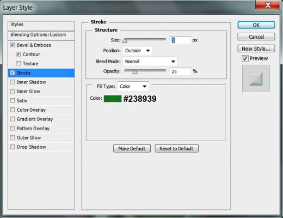The height and width of the screenshot is (218, 283).
Task: Click the OK button
Action: click(256, 25)
